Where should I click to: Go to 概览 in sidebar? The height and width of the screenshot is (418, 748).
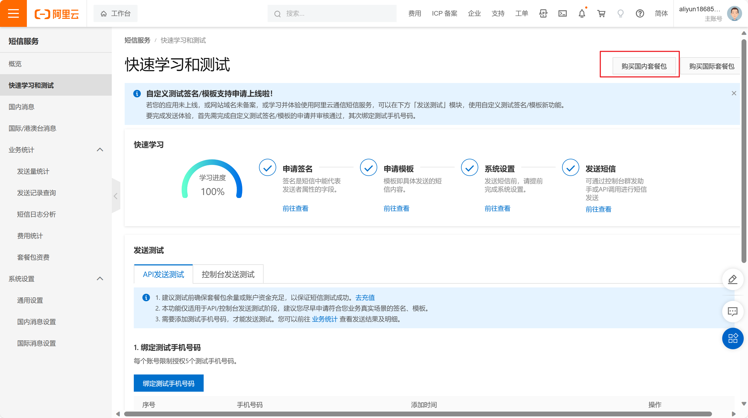[56, 64]
